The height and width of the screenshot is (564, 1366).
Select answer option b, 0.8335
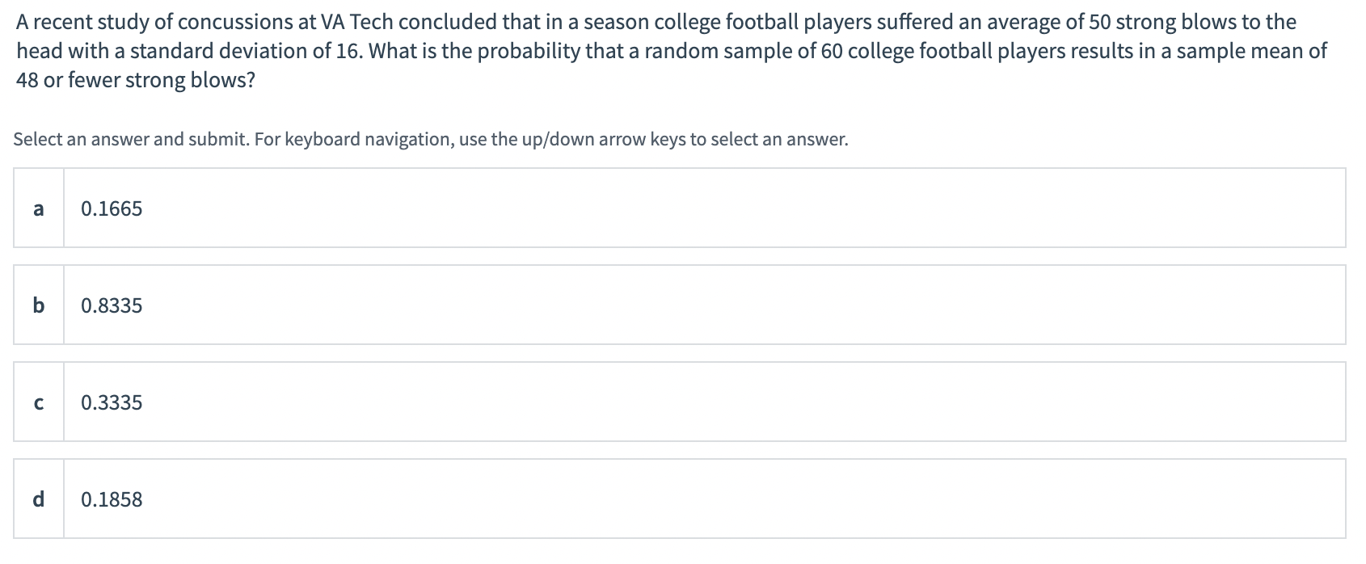pyautogui.click(x=703, y=305)
